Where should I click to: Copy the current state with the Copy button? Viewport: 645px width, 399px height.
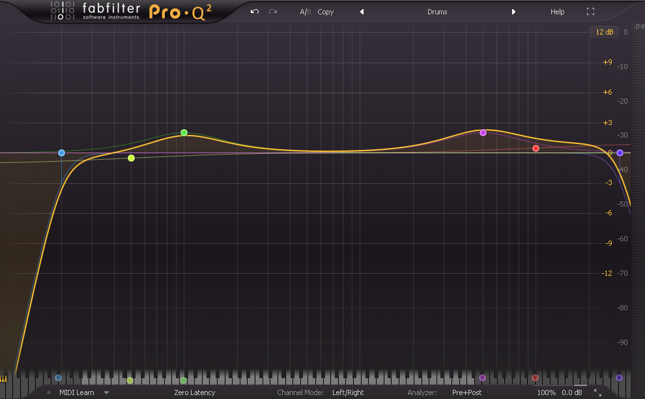[325, 12]
